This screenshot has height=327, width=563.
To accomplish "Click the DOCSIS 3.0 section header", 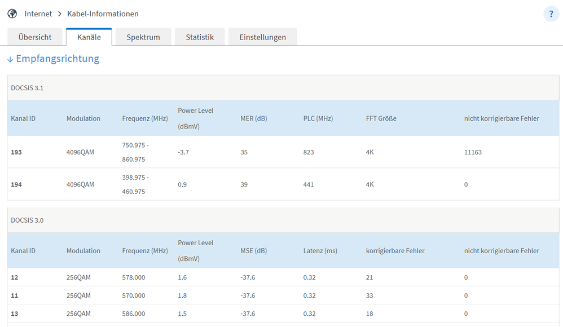I will tap(27, 220).
